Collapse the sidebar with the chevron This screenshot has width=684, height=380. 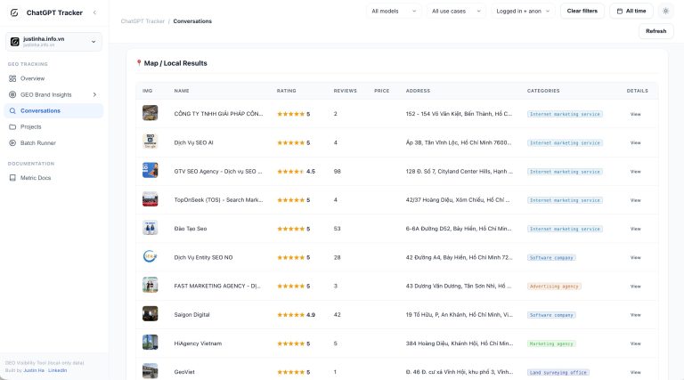pos(94,12)
